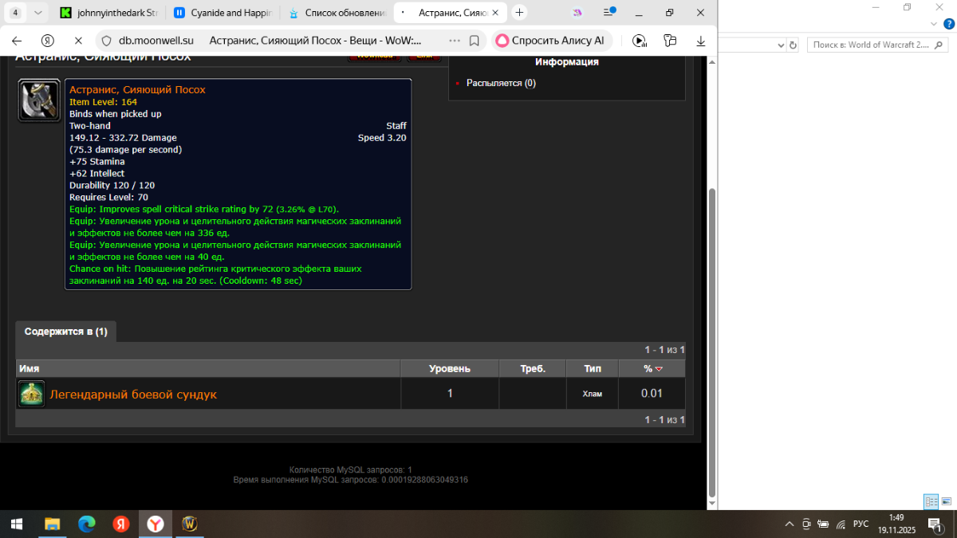Screen dimensions: 957x538
Task: Switch Explorer to large icons view
Action: tap(946, 501)
